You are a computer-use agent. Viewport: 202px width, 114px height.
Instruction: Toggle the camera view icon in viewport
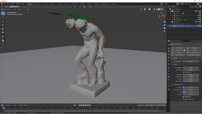pyautogui.click(x=164, y=28)
